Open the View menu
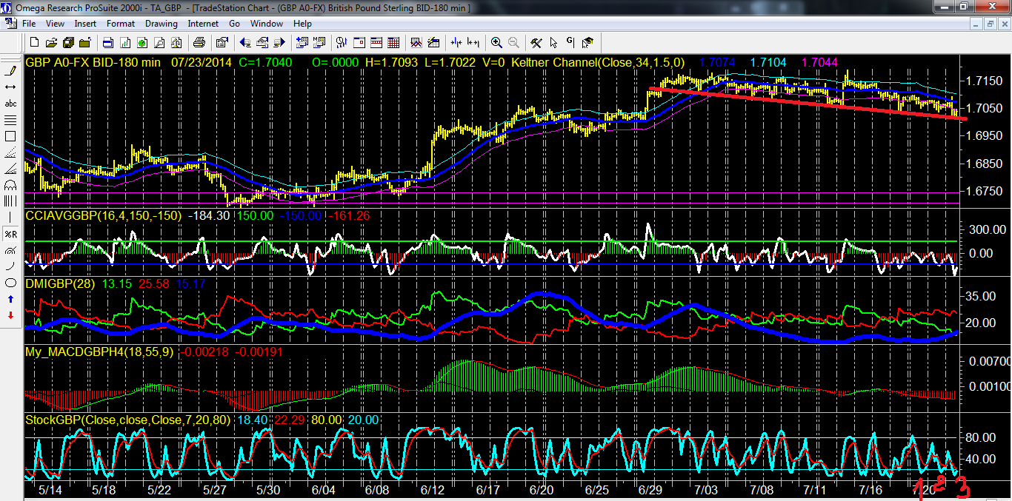 [x=56, y=24]
